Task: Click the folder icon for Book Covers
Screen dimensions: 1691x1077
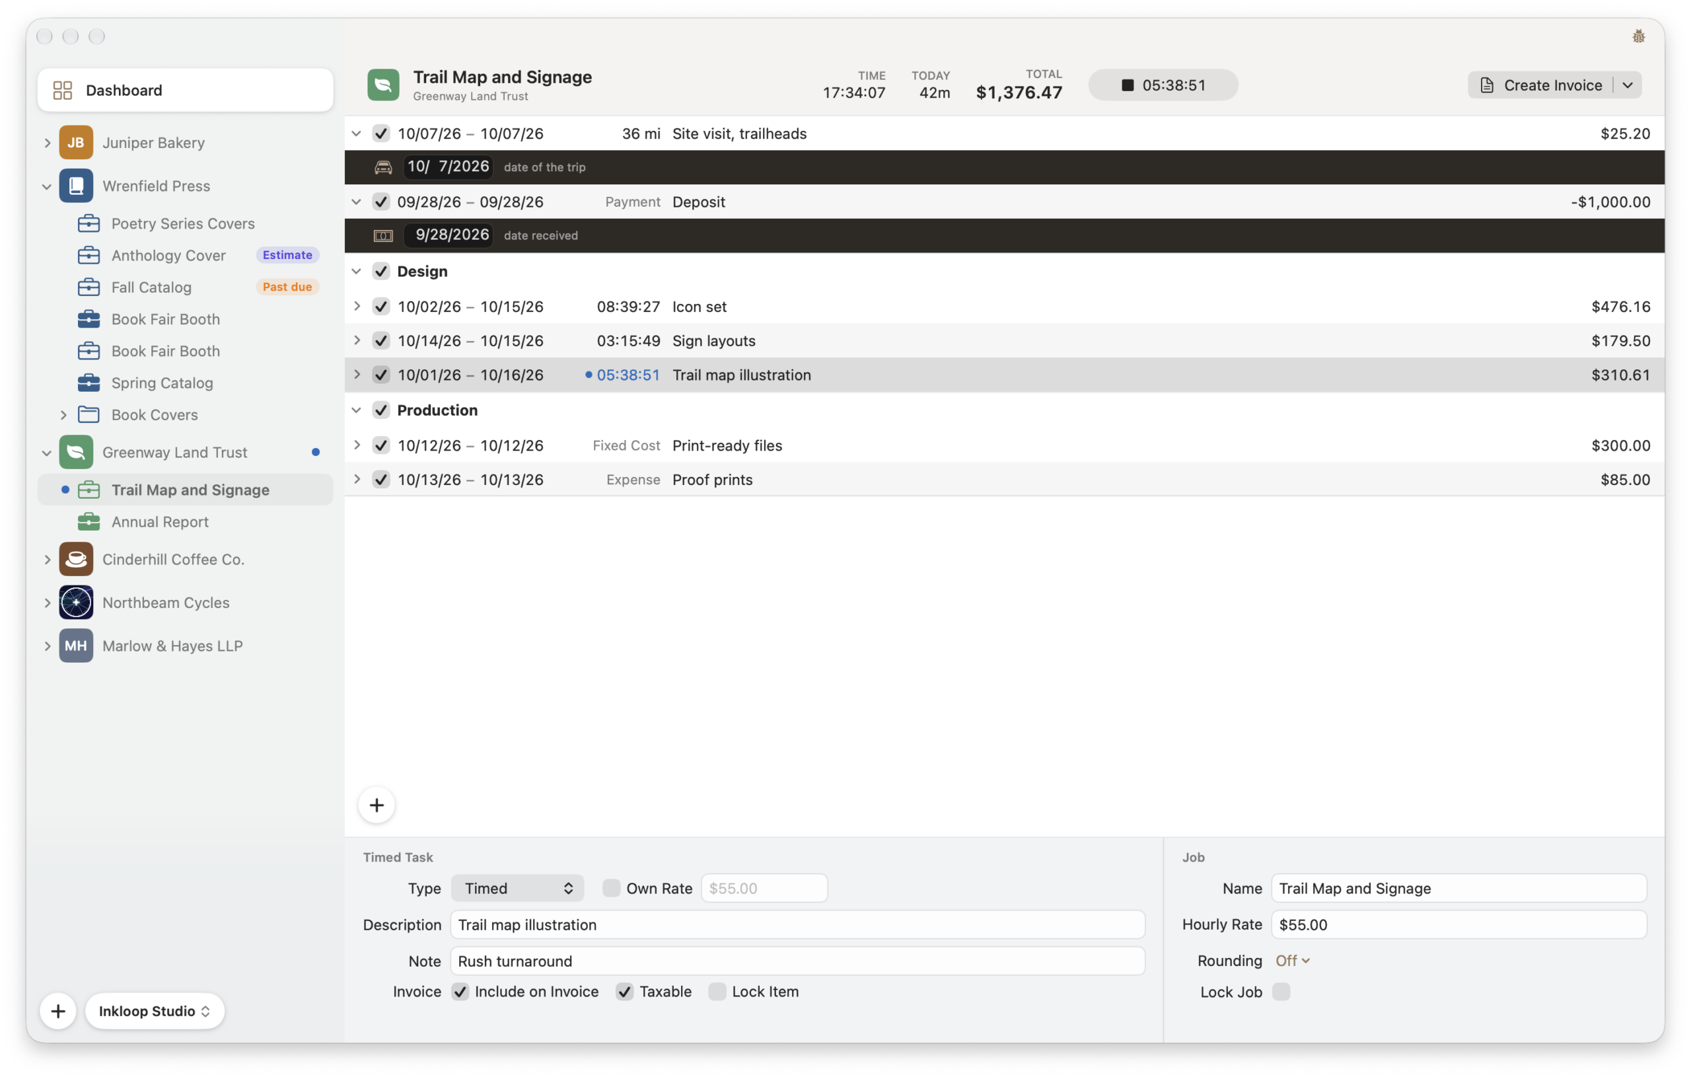Action: (89, 414)
